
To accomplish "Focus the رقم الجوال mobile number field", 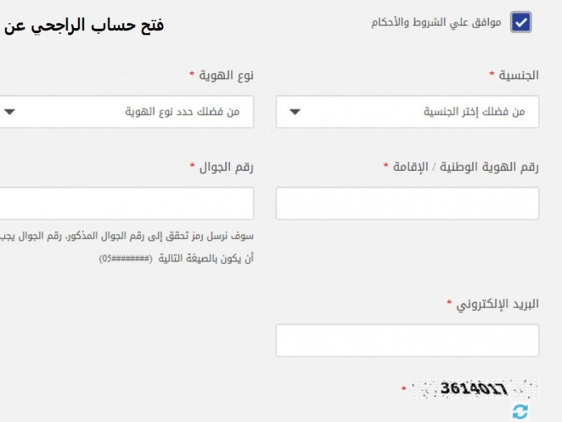I will coord(126,203).
